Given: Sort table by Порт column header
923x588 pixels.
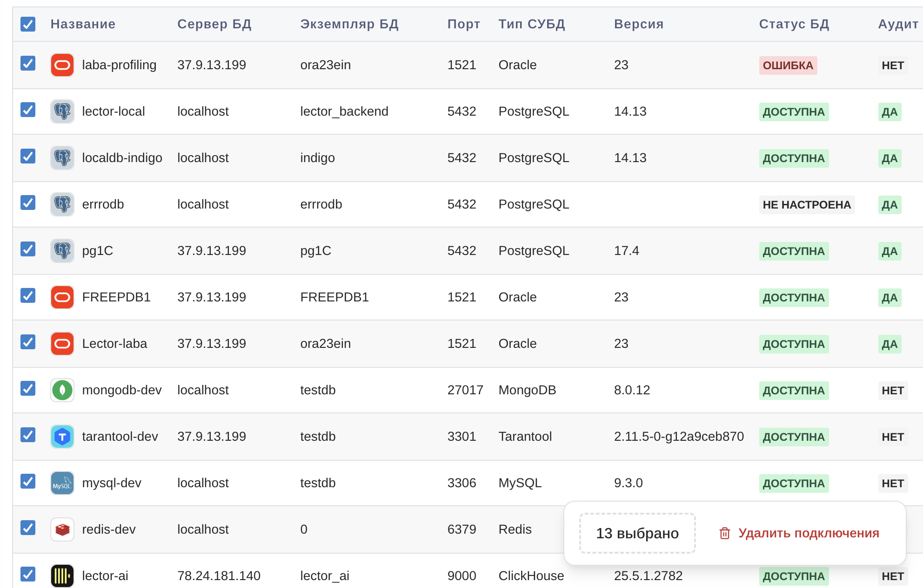Looking at the screenshot, I should pyautogui.click(x=463, y=24).
